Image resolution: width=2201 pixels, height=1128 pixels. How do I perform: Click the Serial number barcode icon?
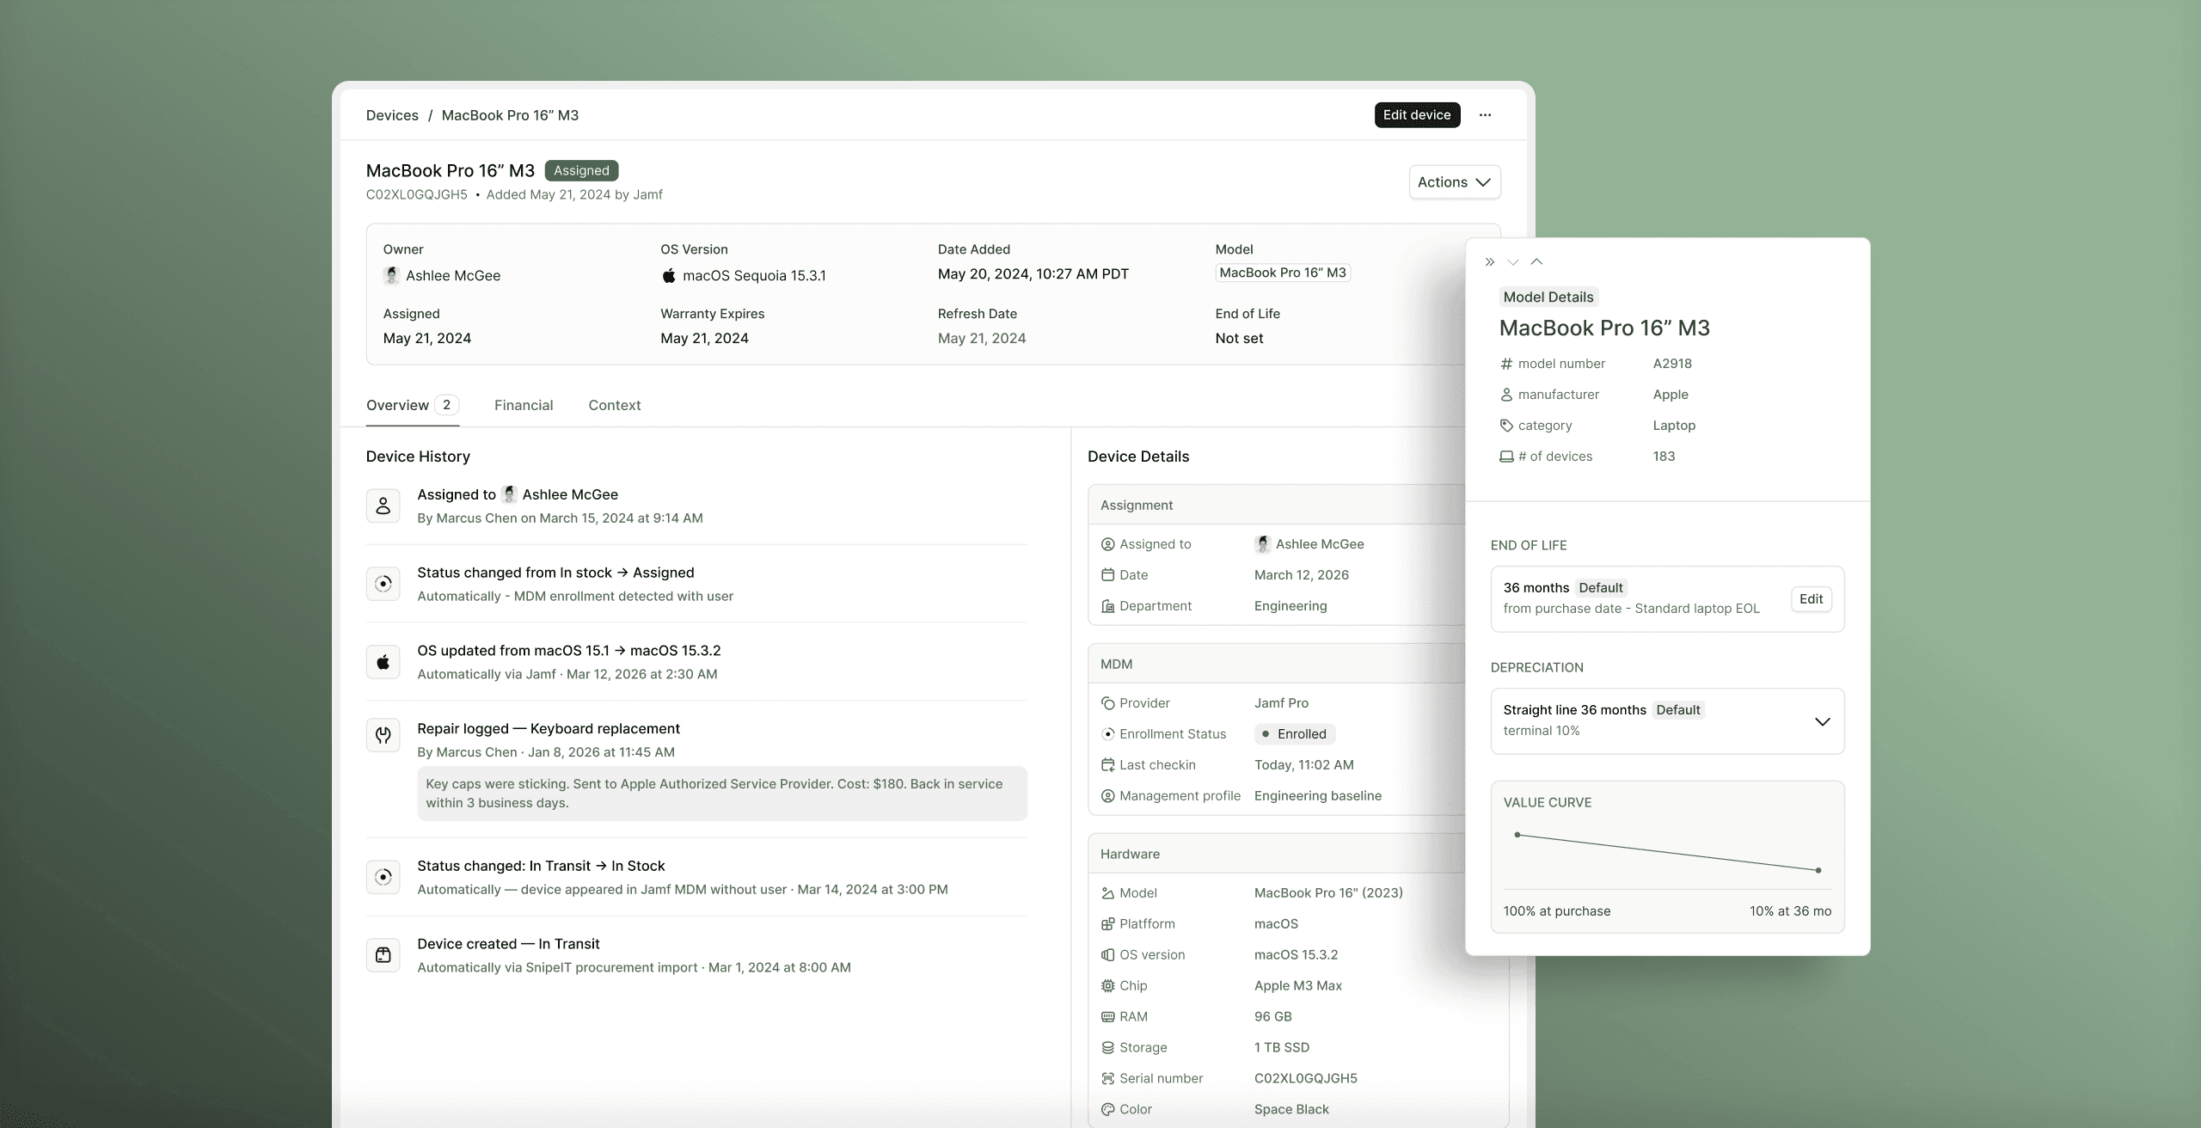[1108, 1079]
